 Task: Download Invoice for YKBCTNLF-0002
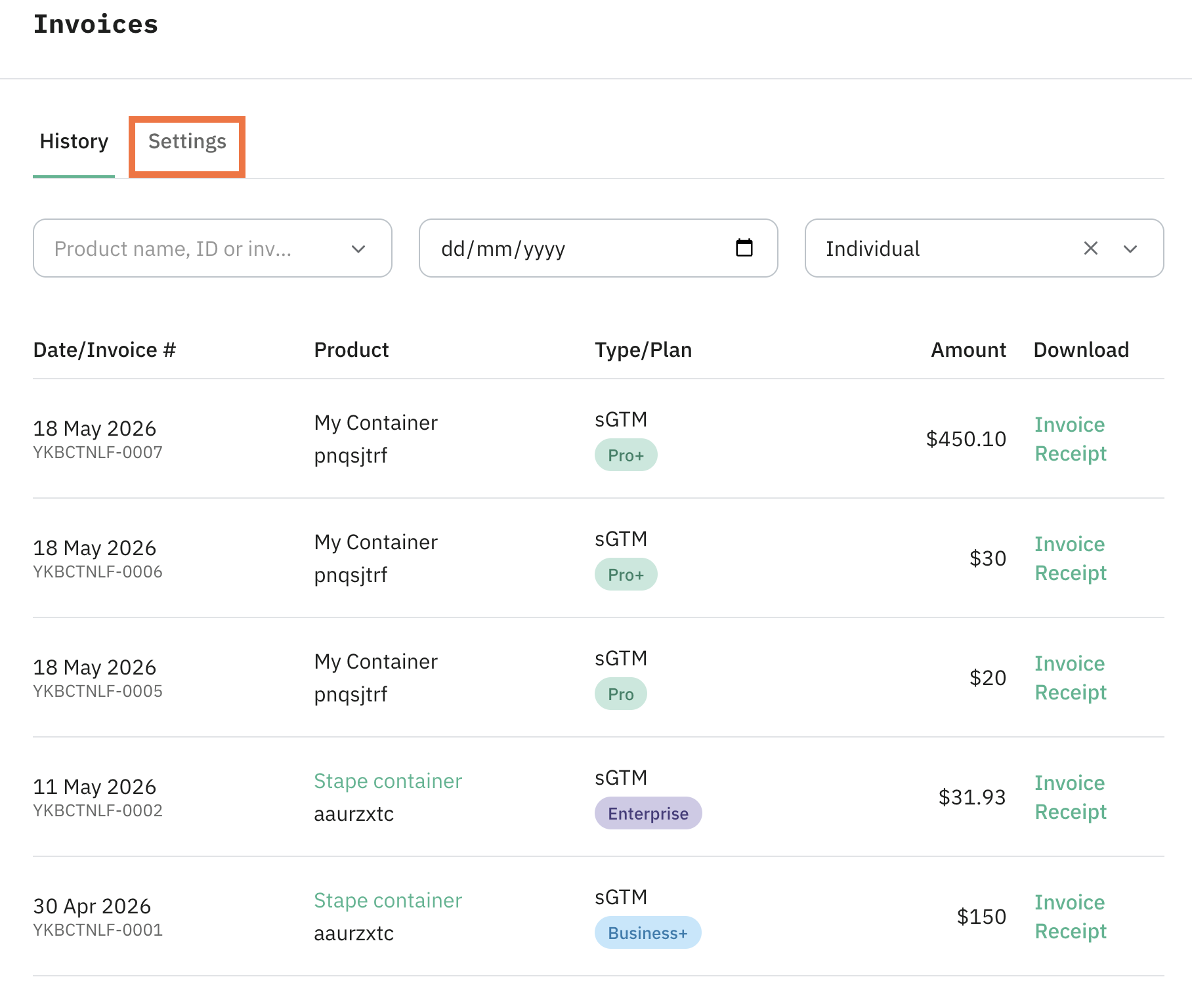(x=1070, y=783)
